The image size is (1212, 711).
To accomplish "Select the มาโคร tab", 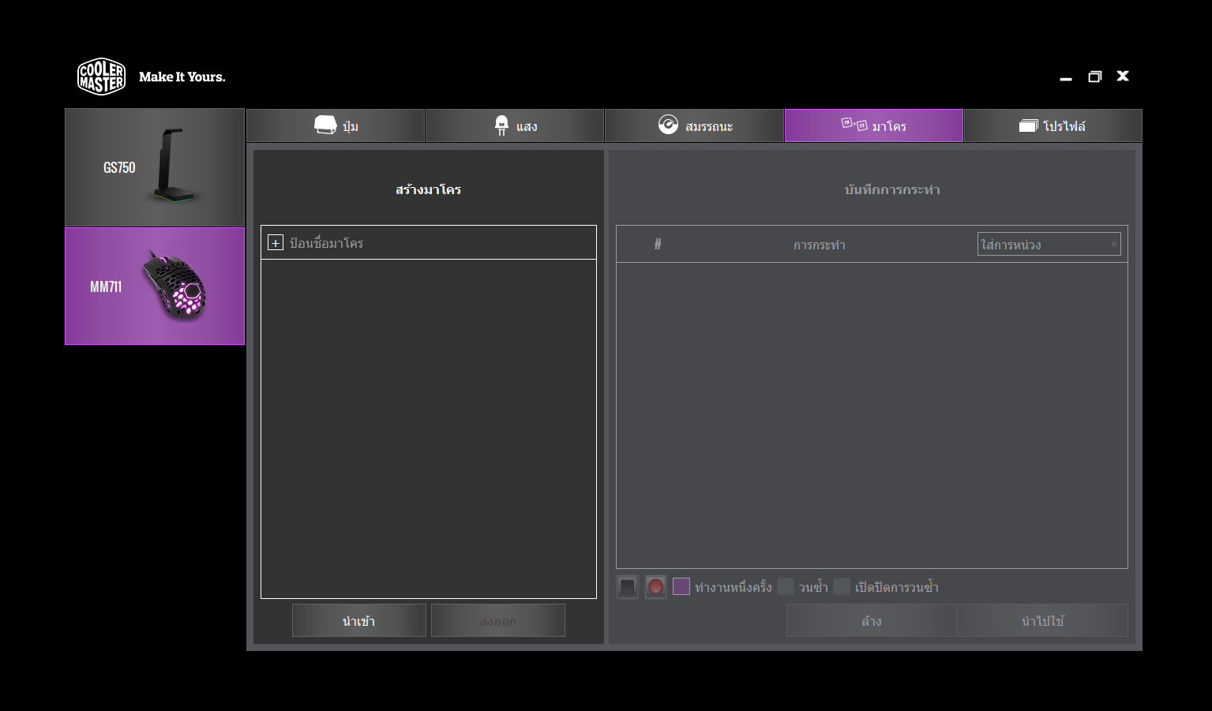I will tap(874, 125).
